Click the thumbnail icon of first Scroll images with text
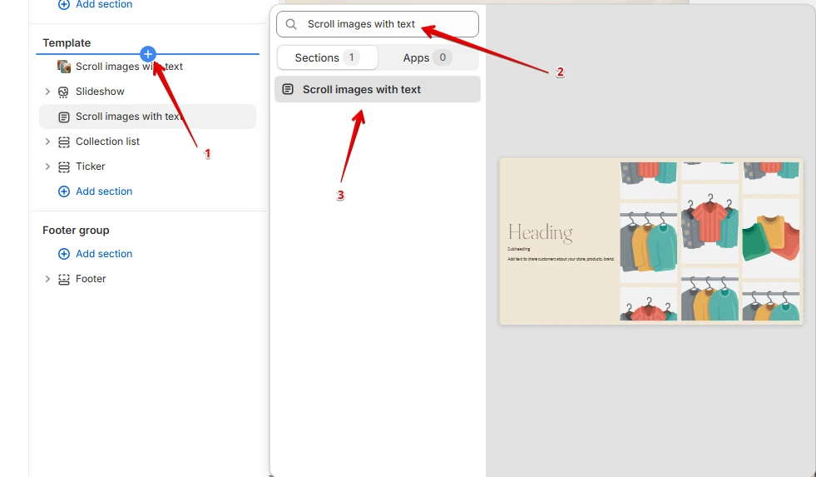The height and width of the screenshot is (477, 816). point(63,66)
